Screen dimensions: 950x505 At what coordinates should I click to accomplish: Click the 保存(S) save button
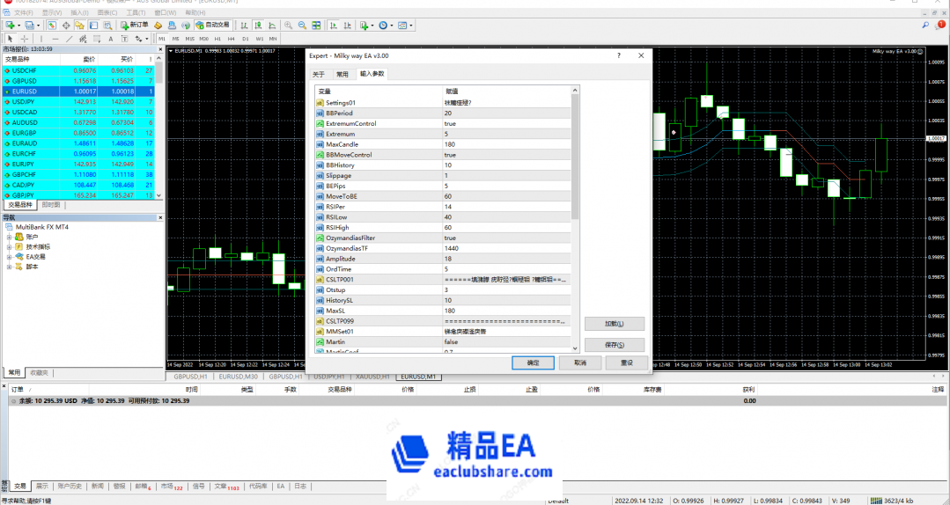click(x=615, y=345)
